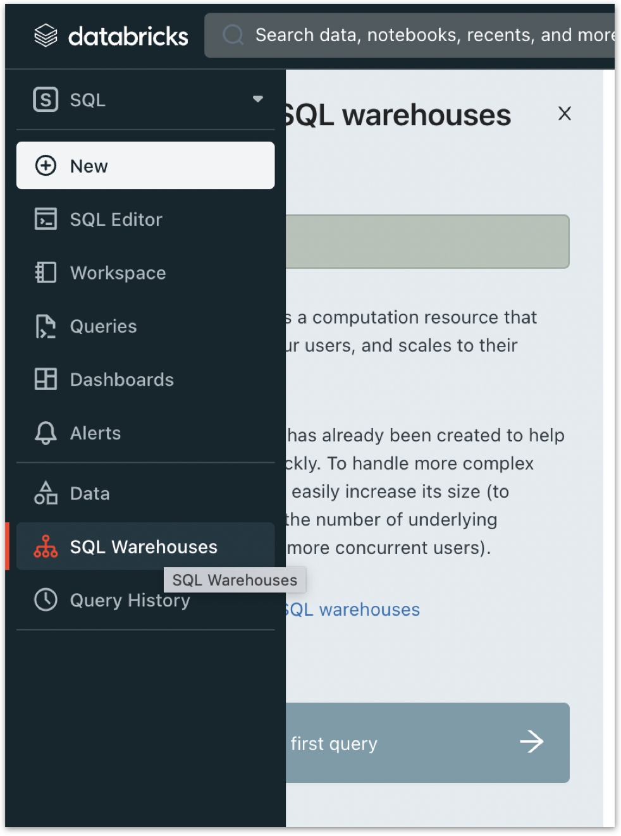The height and width of the screenshot is (836, 621).
Task: Open SQL Editor from the sidebar
Action: pos(116,219)
